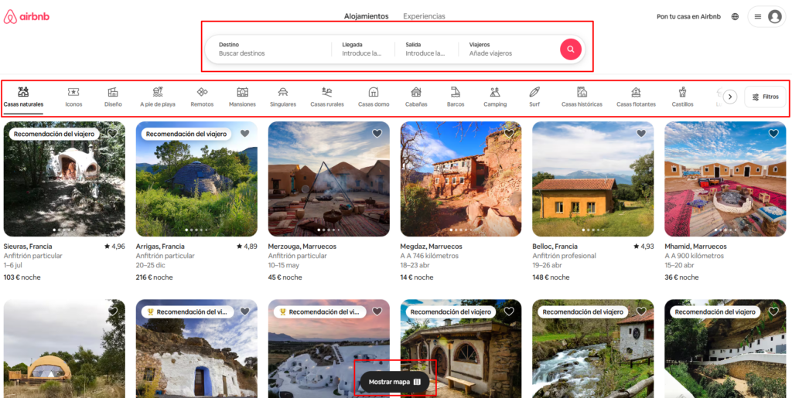Click the 4,96 star rating
Screen dimensions: 792x398
coord(114,247)
